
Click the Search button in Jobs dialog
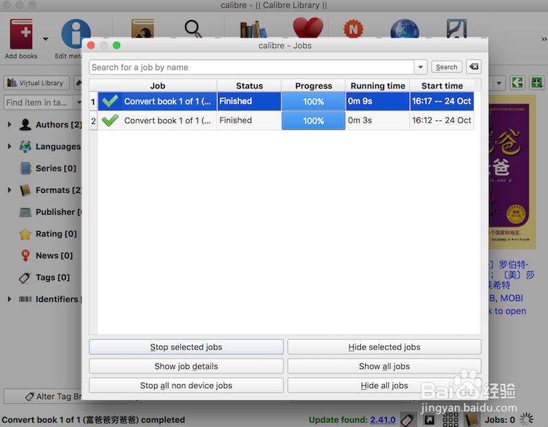click(x=447, y=66)
